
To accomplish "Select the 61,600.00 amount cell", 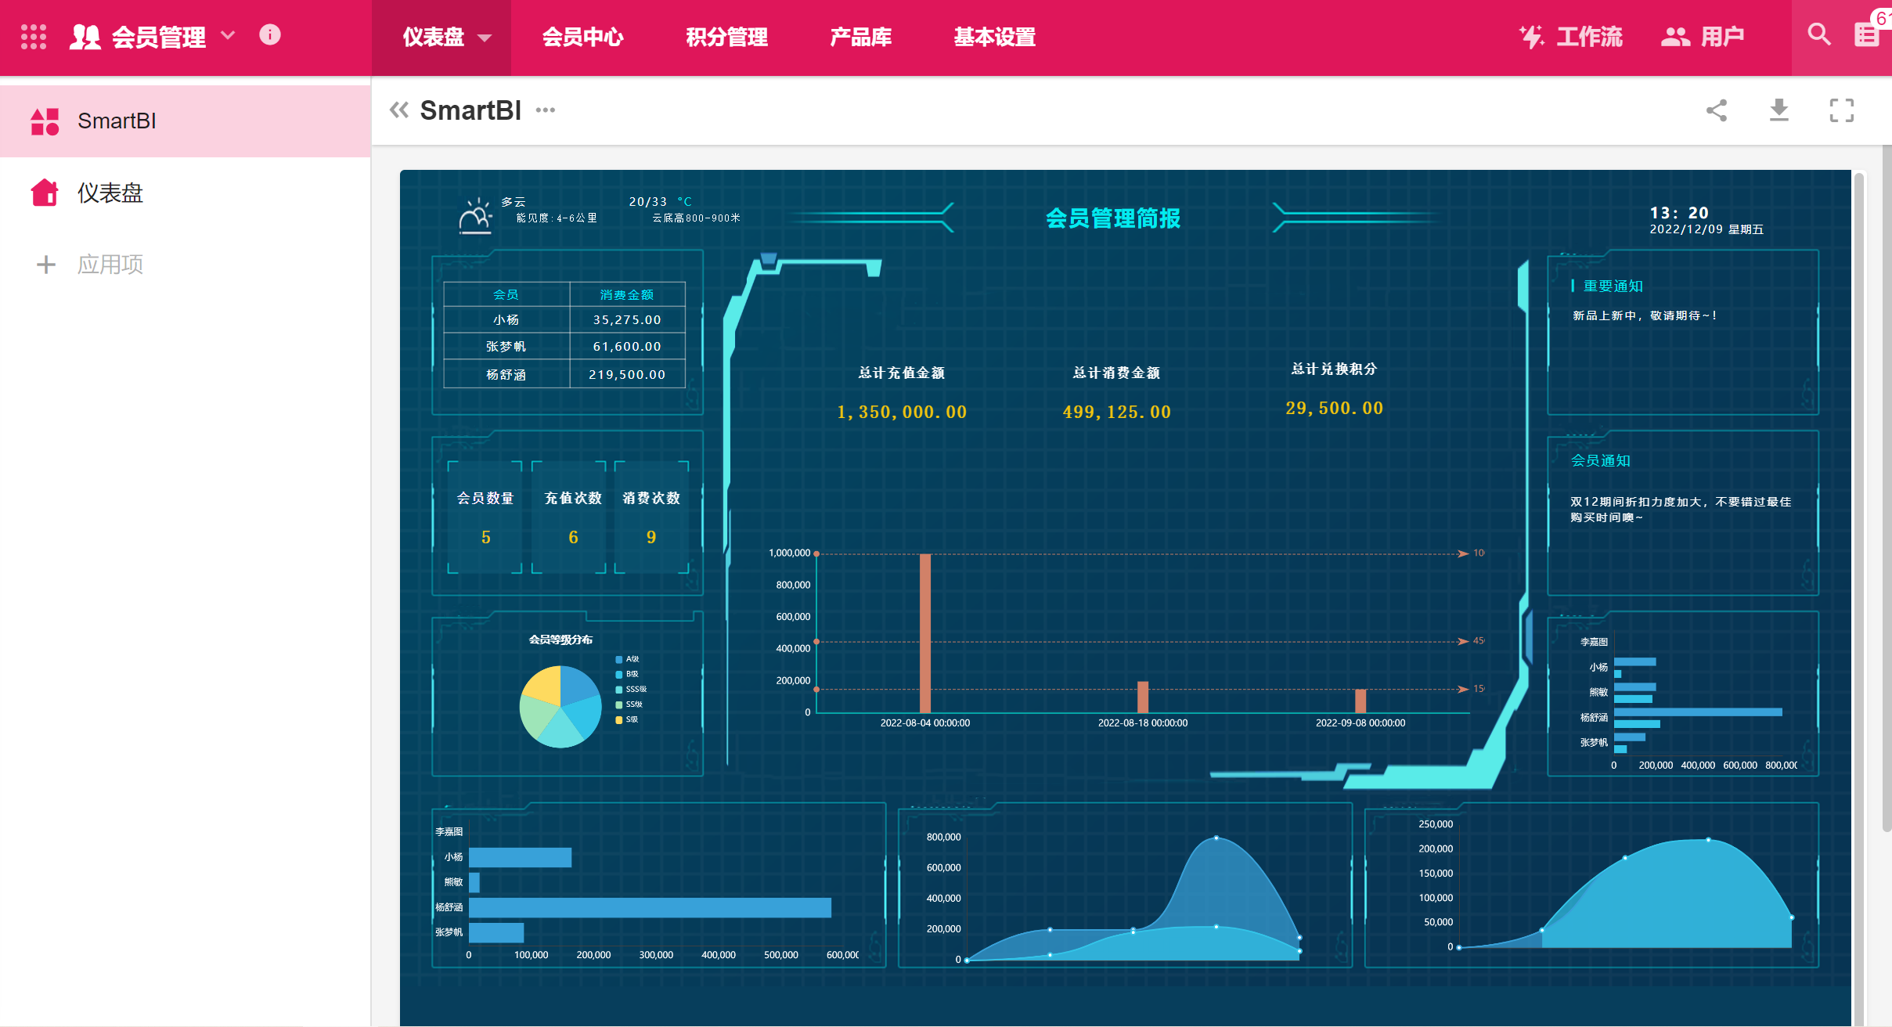I will (627, 346).
